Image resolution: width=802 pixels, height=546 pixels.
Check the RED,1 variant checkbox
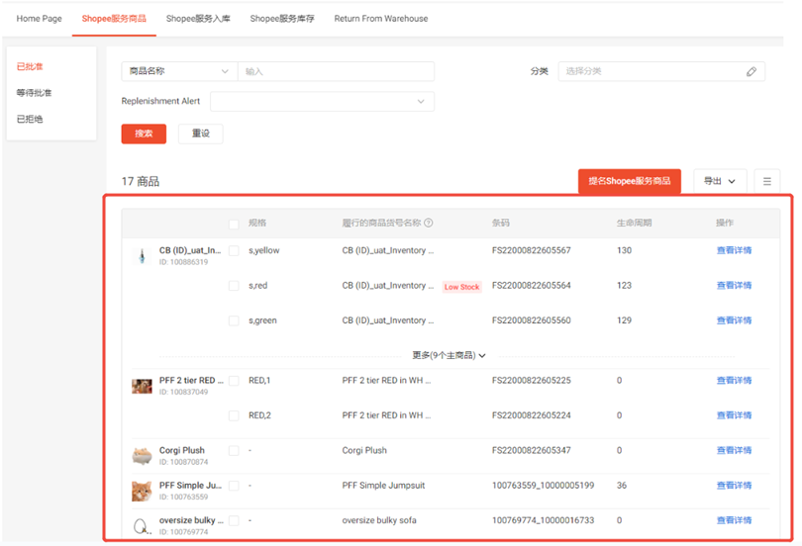tap(234, 381)
